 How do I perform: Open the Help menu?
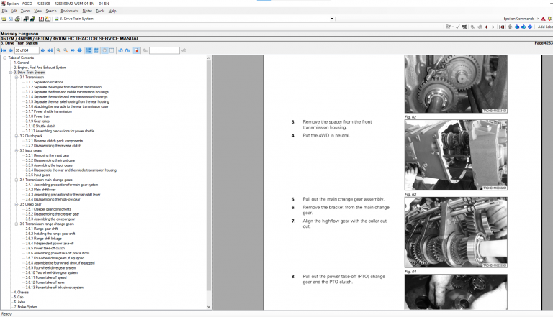coord(112,11)
